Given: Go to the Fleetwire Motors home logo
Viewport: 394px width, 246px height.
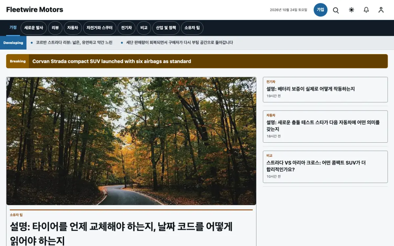Looking at the screenshot, I should [35, 10].
